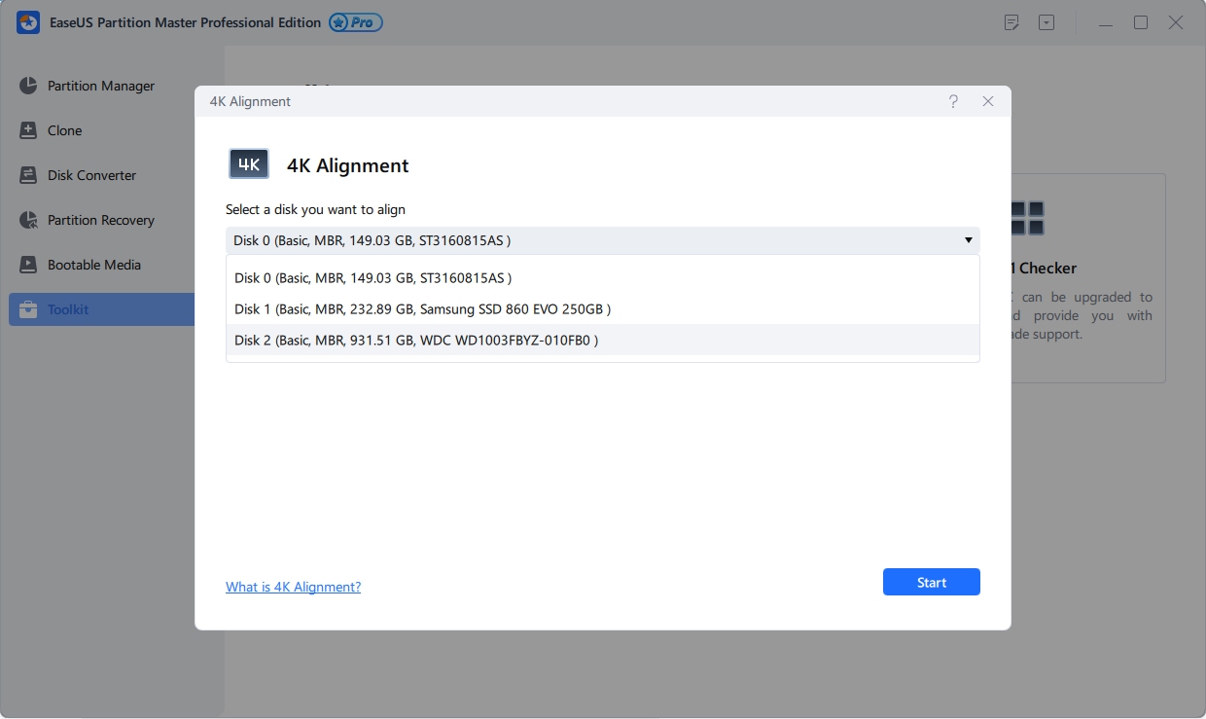The width and height of the screenshot is (1206, 719).
Task: Open Partition Recovery section
Action: [x=101, y=220]
